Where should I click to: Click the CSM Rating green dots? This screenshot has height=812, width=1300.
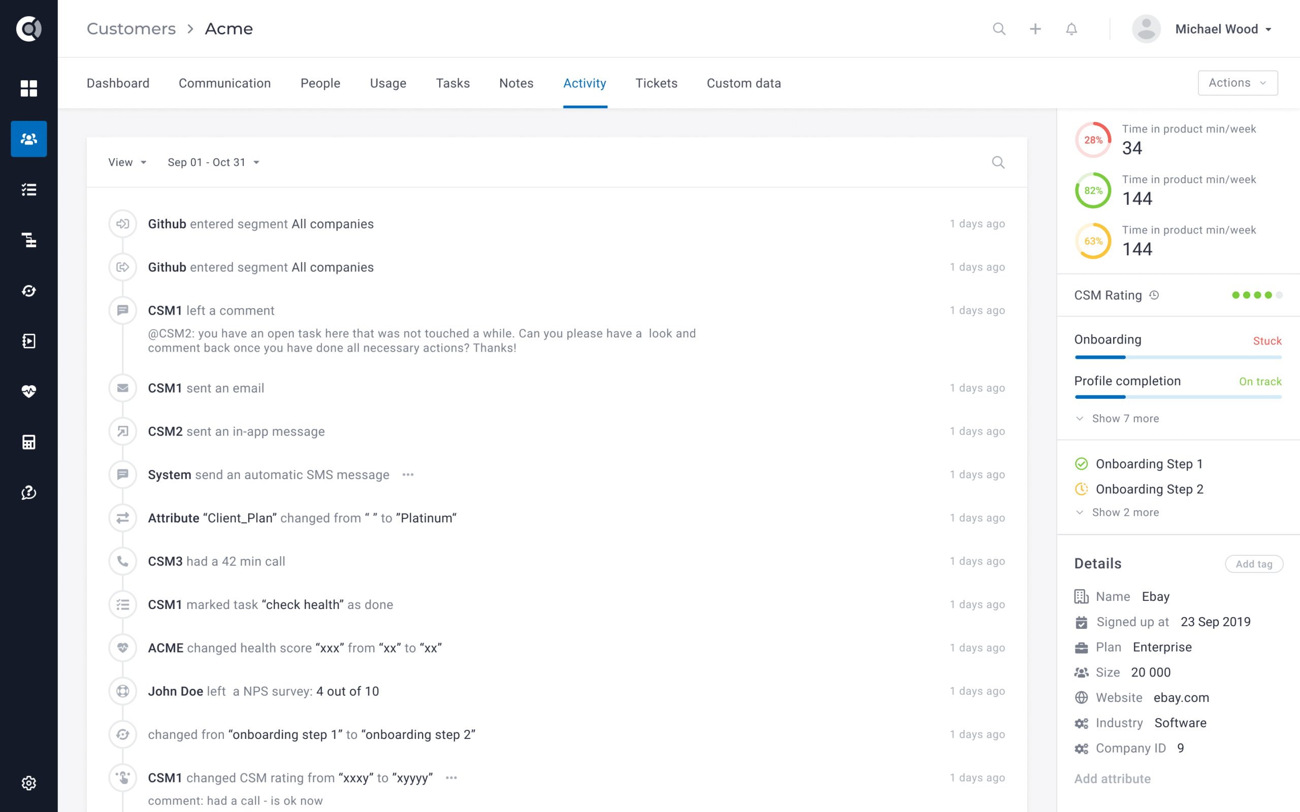[1257, 295]
